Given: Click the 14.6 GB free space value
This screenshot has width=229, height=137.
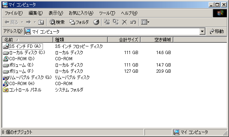Looking at the screenshot, I should coord(163,53).
